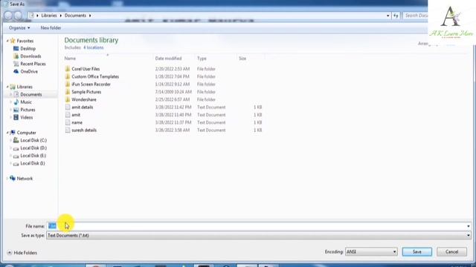This screenshot has height=267, width=476.
Task: Select Desktop icon in Favorites
Action: pyautogui.click(x=16, y=48)
